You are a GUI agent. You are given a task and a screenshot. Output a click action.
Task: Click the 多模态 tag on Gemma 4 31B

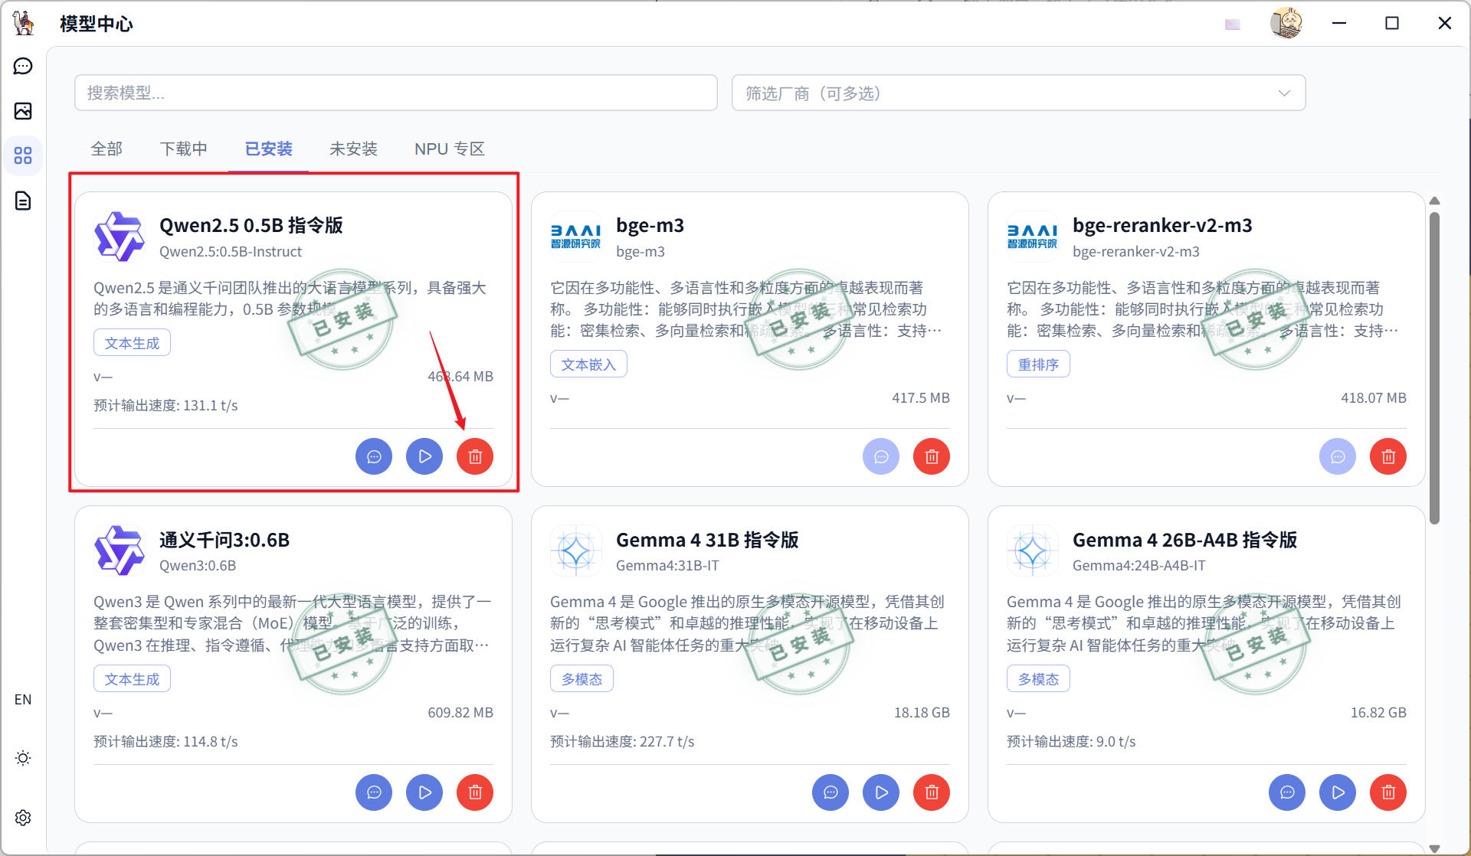pos(582,678)
